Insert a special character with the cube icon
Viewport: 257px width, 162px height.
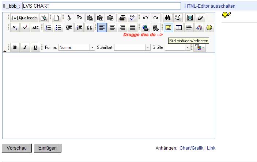199,28
